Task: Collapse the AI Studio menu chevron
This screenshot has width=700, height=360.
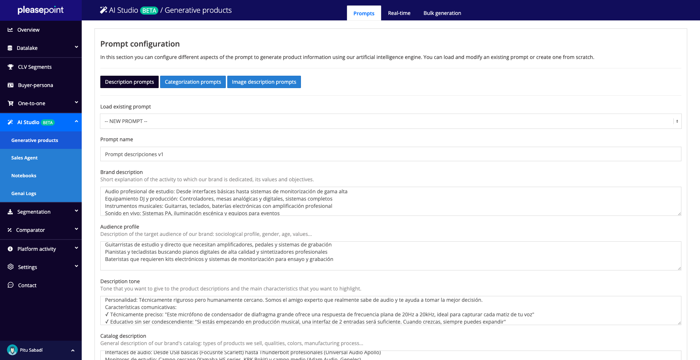Action: click(76, 122)
